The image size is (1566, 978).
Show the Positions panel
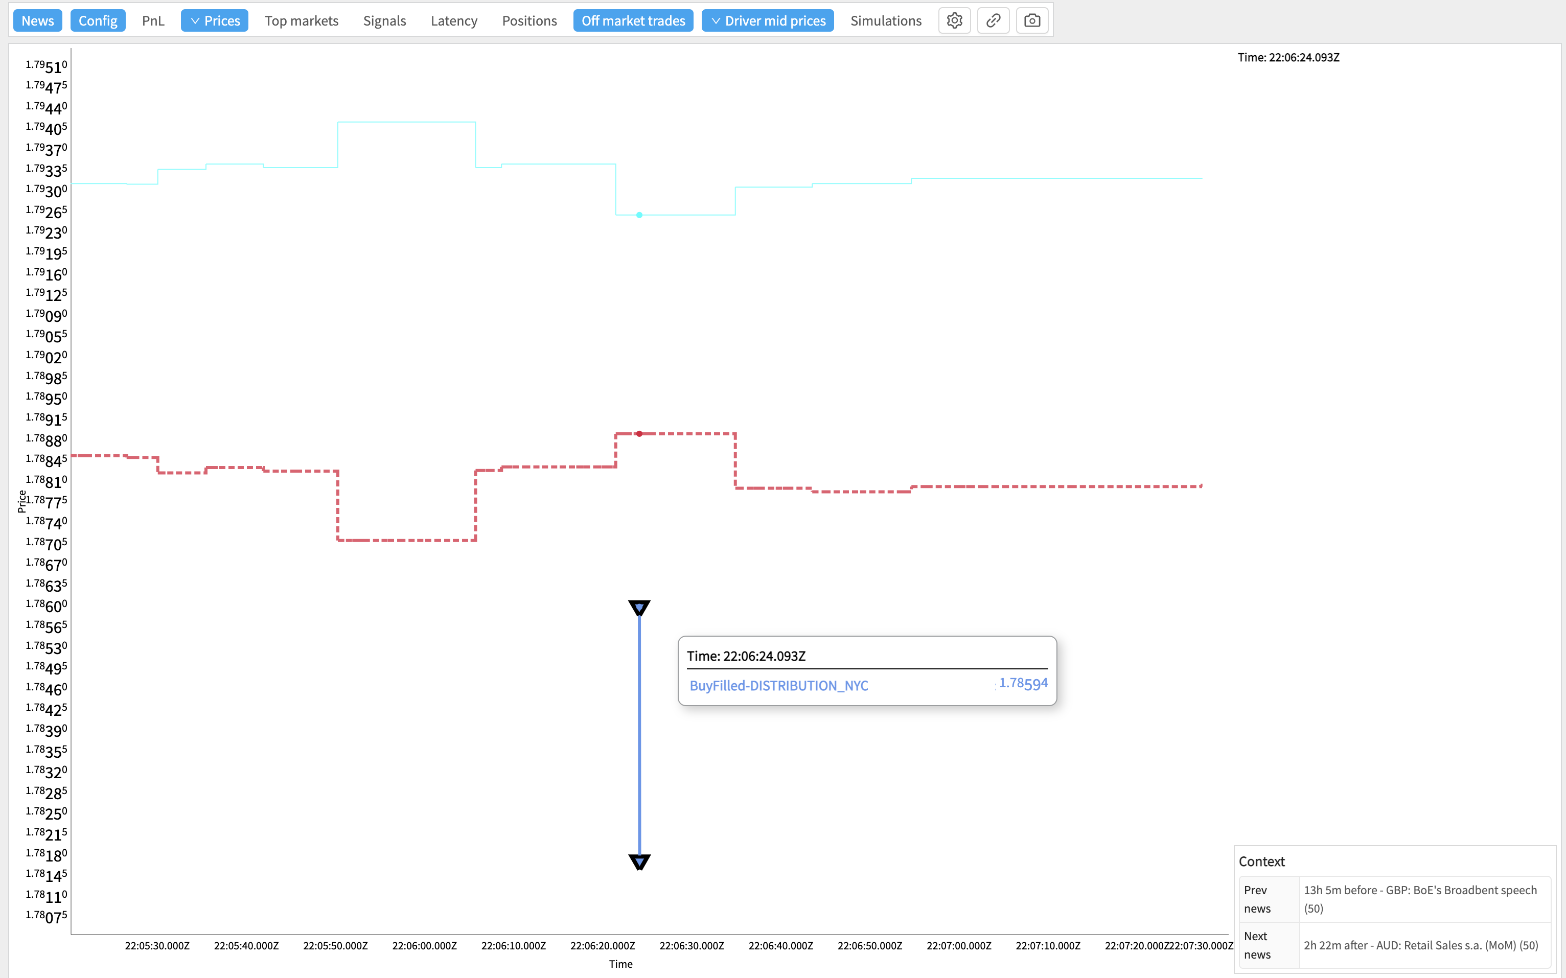click(x=529, y=21)
